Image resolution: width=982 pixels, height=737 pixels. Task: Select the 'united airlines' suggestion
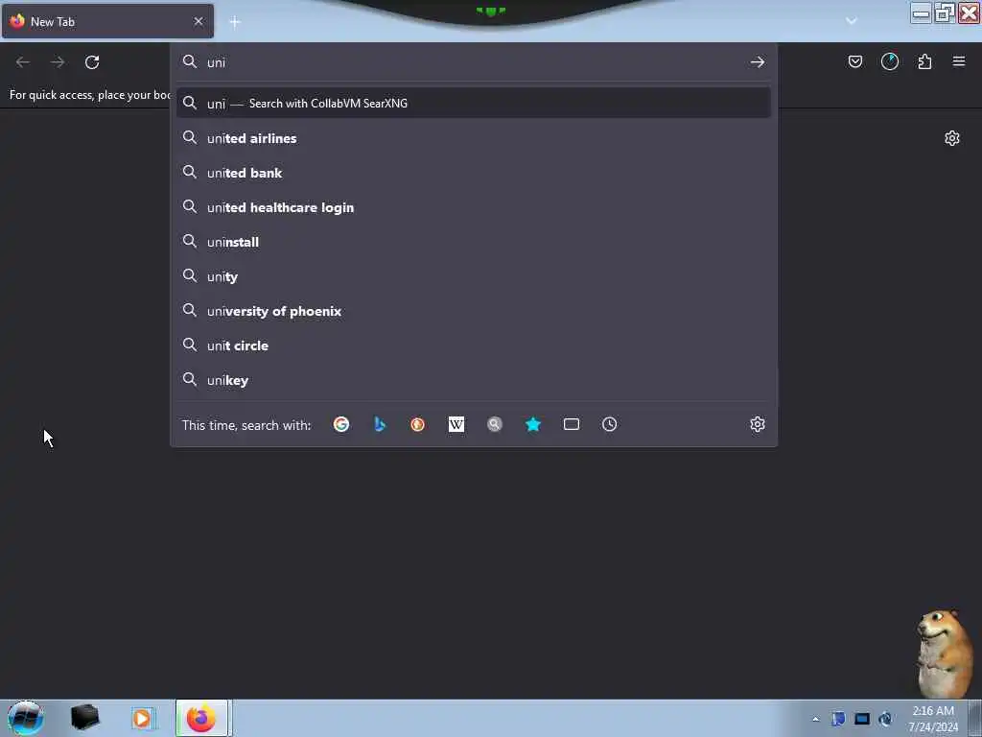(x=474, y=138)
